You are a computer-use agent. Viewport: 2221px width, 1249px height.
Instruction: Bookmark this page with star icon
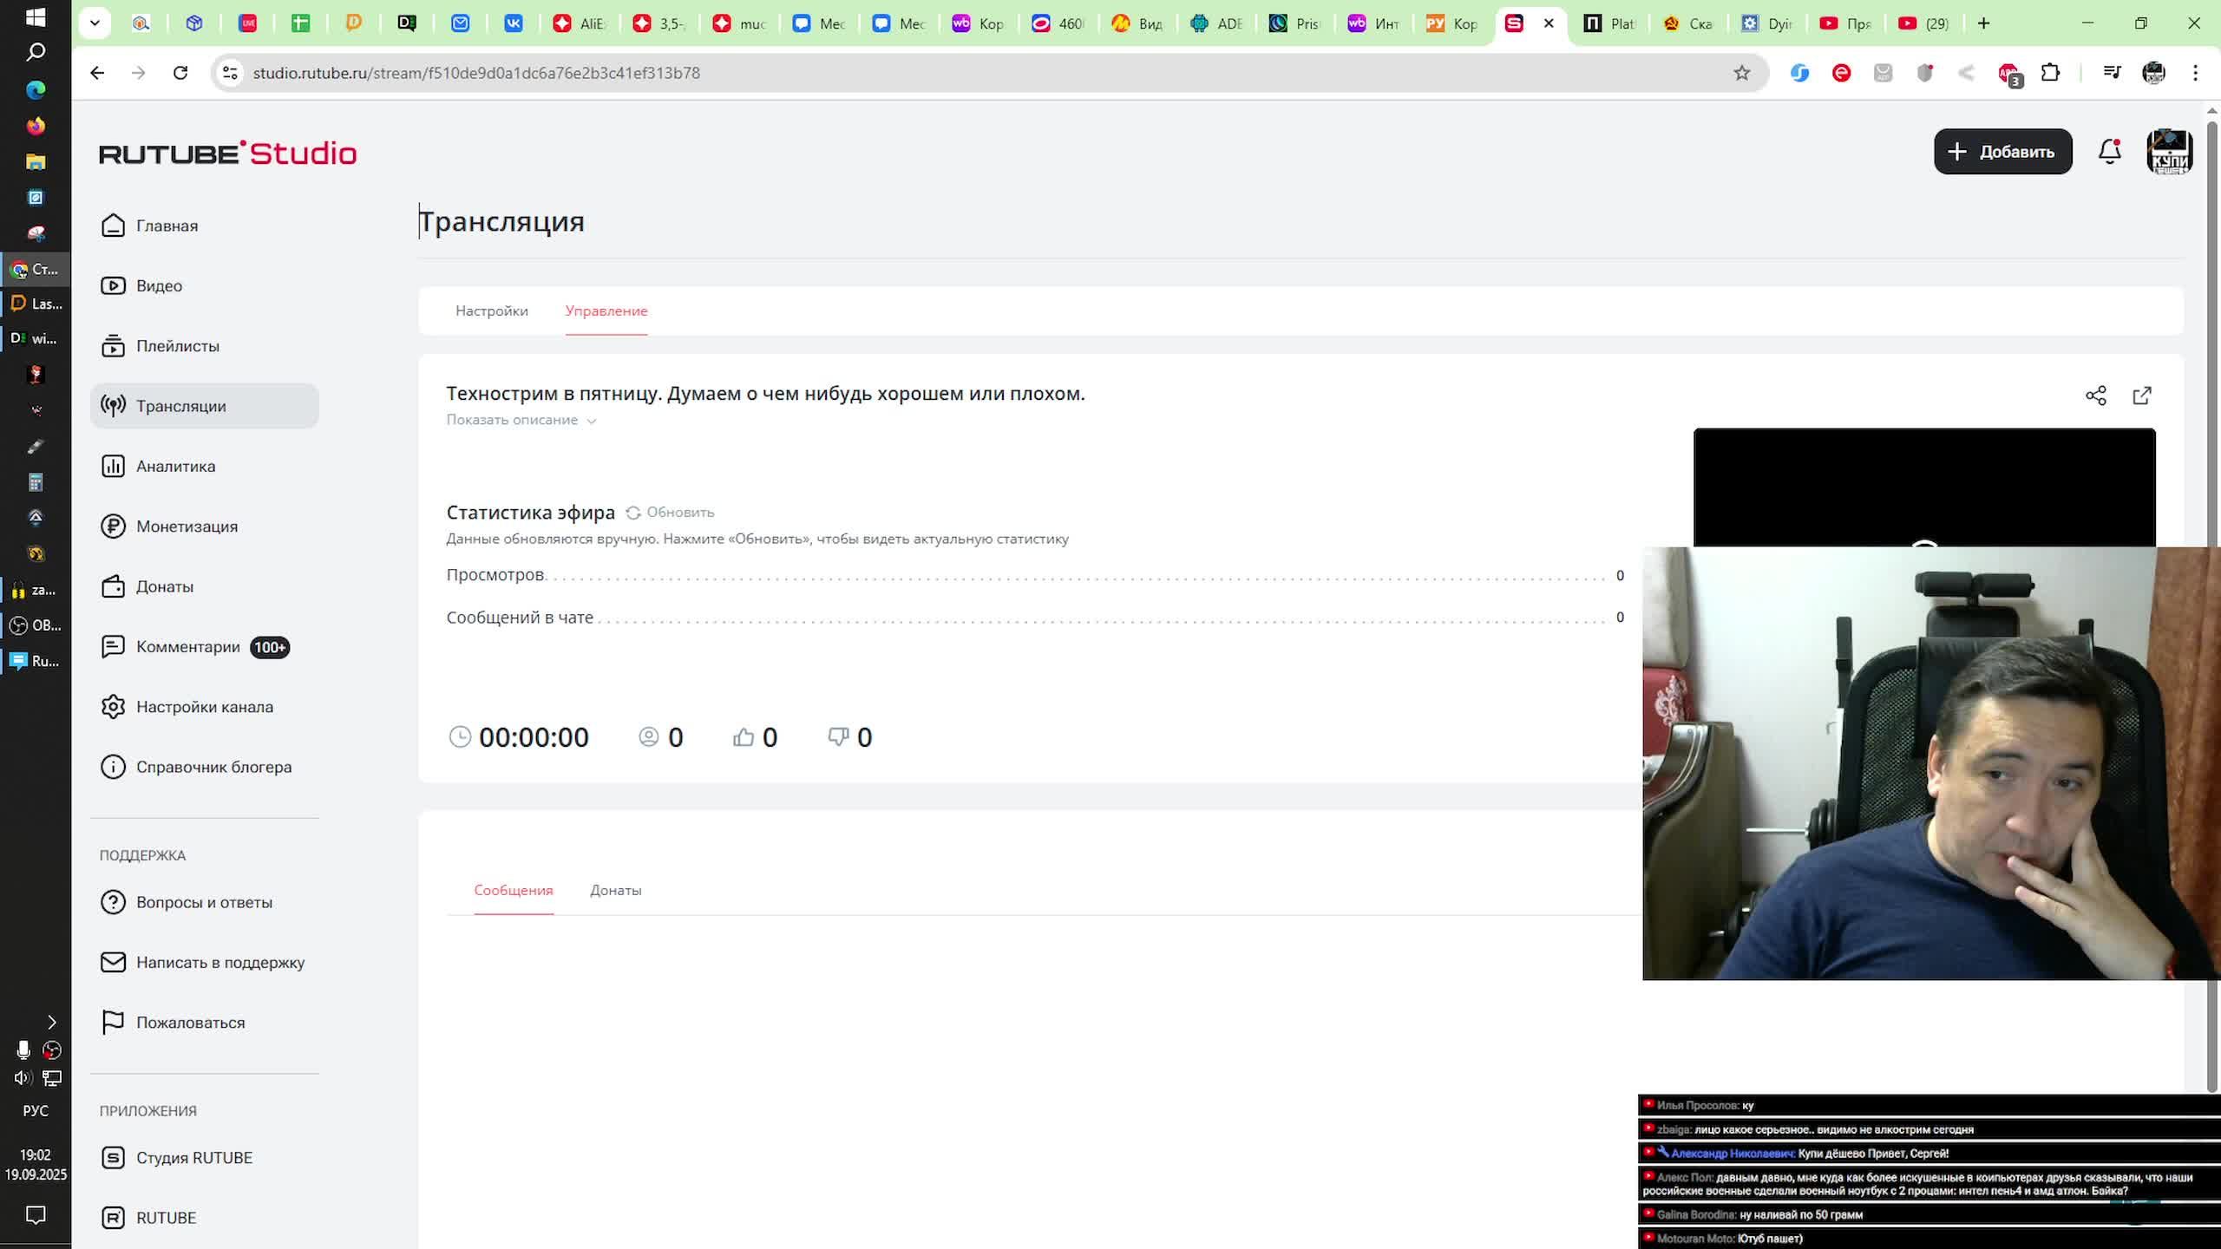1741,73
